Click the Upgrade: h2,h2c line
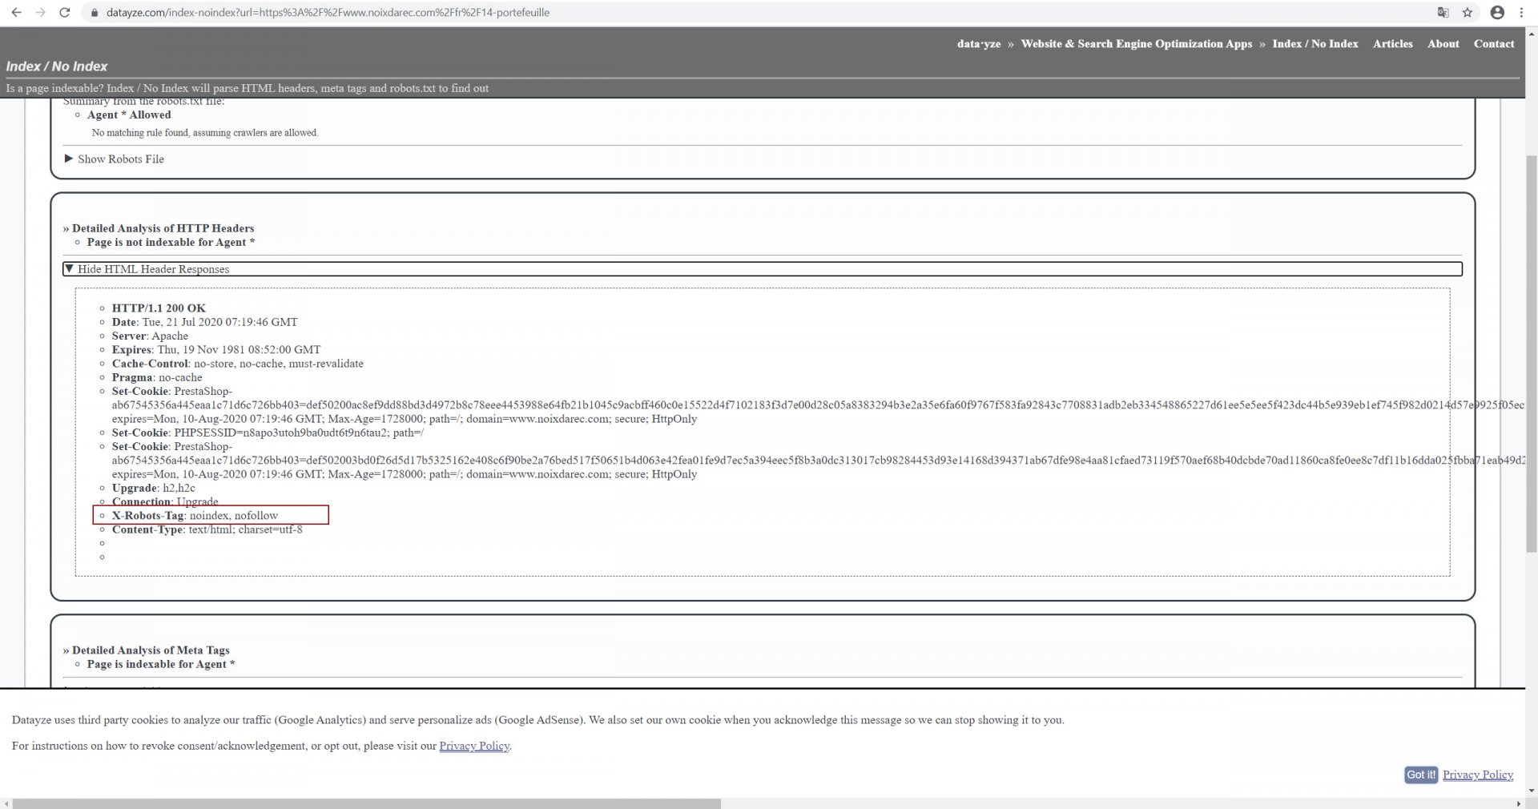 (x=153, y=488)
